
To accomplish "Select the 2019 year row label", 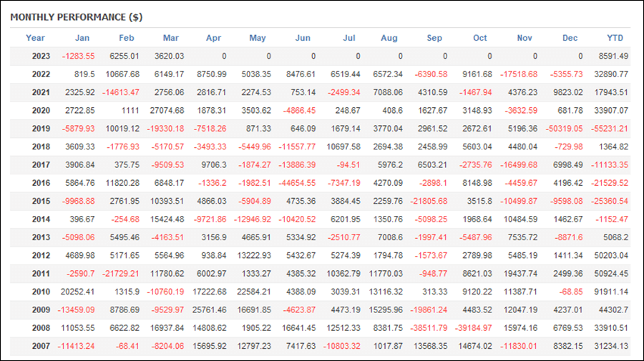I will (41, 129).
